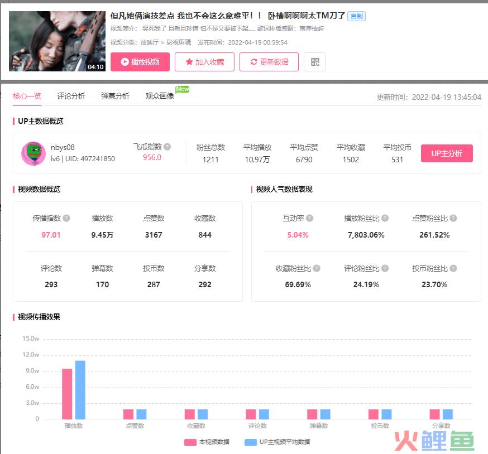Switch to the 弹幕分析 tab
The image size is (488, 454).
[x=116, y=96]
